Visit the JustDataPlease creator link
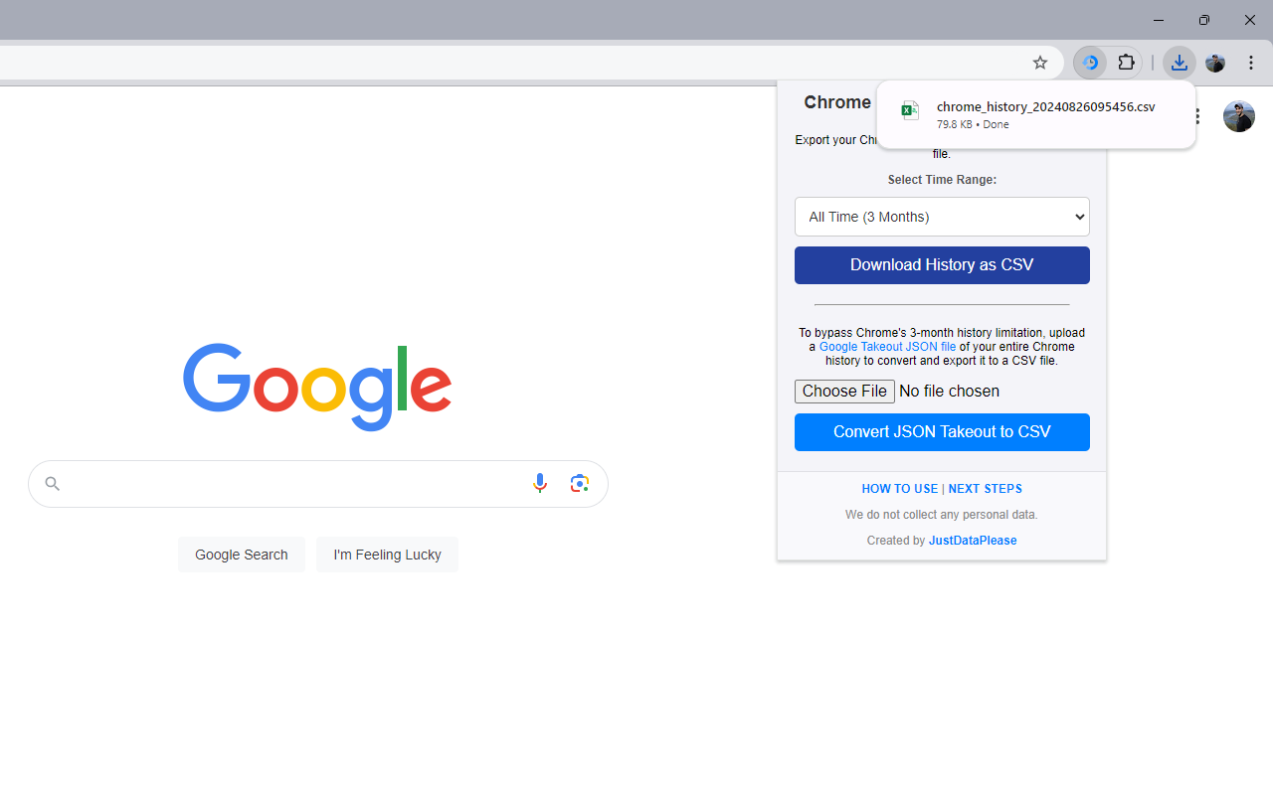The width and height of the screenshot is (1273, 795). [x=972, y=540]
